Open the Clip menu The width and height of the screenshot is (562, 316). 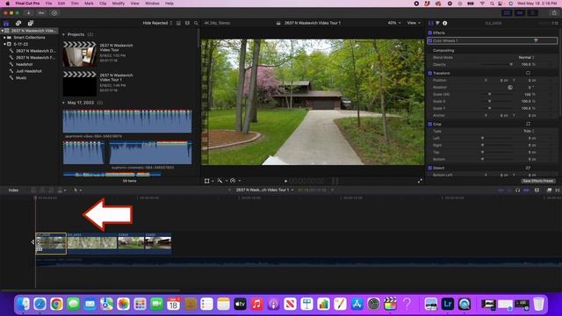tap(103, 4)
